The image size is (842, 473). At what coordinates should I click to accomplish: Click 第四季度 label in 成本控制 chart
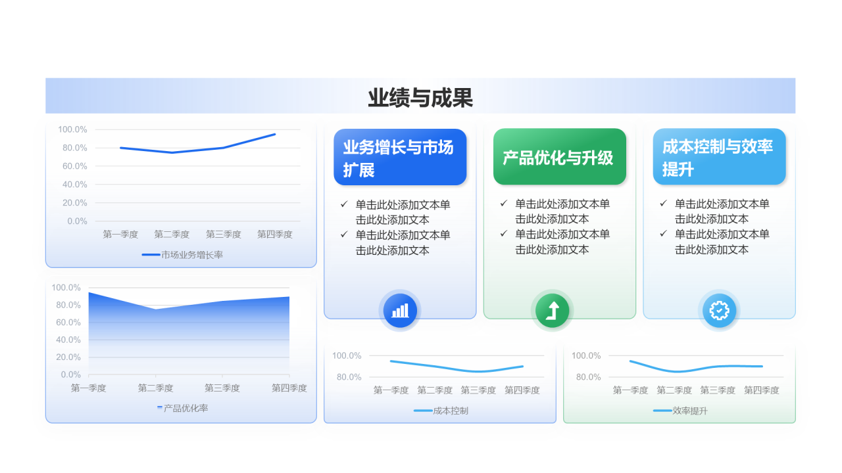522,390
